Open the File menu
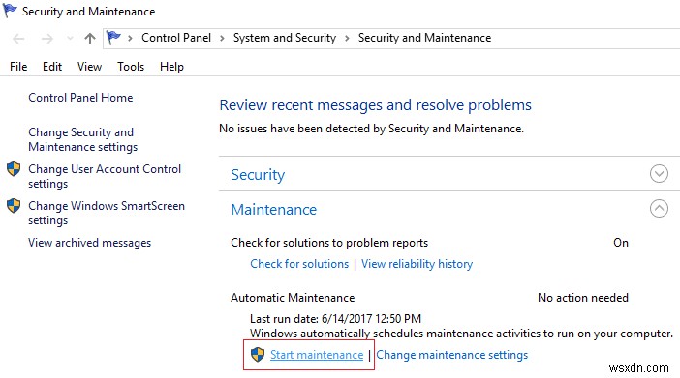The width and height of the screenshot is (680, 378). pyautogui.click(x=18, y=67)
